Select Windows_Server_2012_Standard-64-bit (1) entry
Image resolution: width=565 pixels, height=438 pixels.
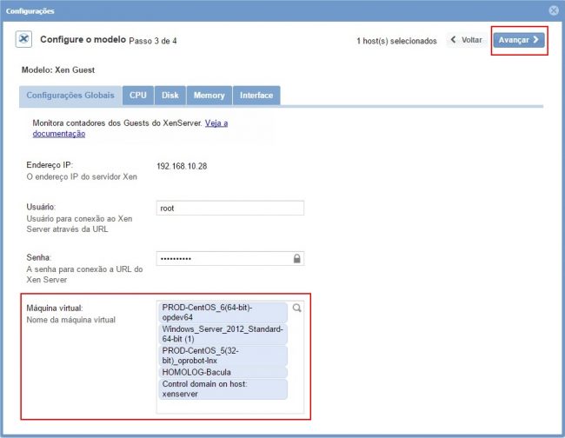[x=223, y=335]
